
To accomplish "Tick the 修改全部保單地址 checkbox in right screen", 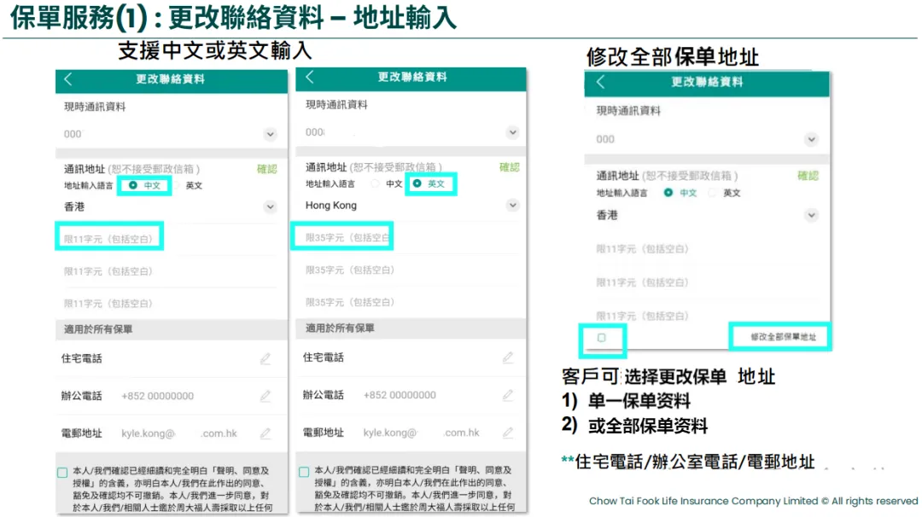I will tap(602, 338).
